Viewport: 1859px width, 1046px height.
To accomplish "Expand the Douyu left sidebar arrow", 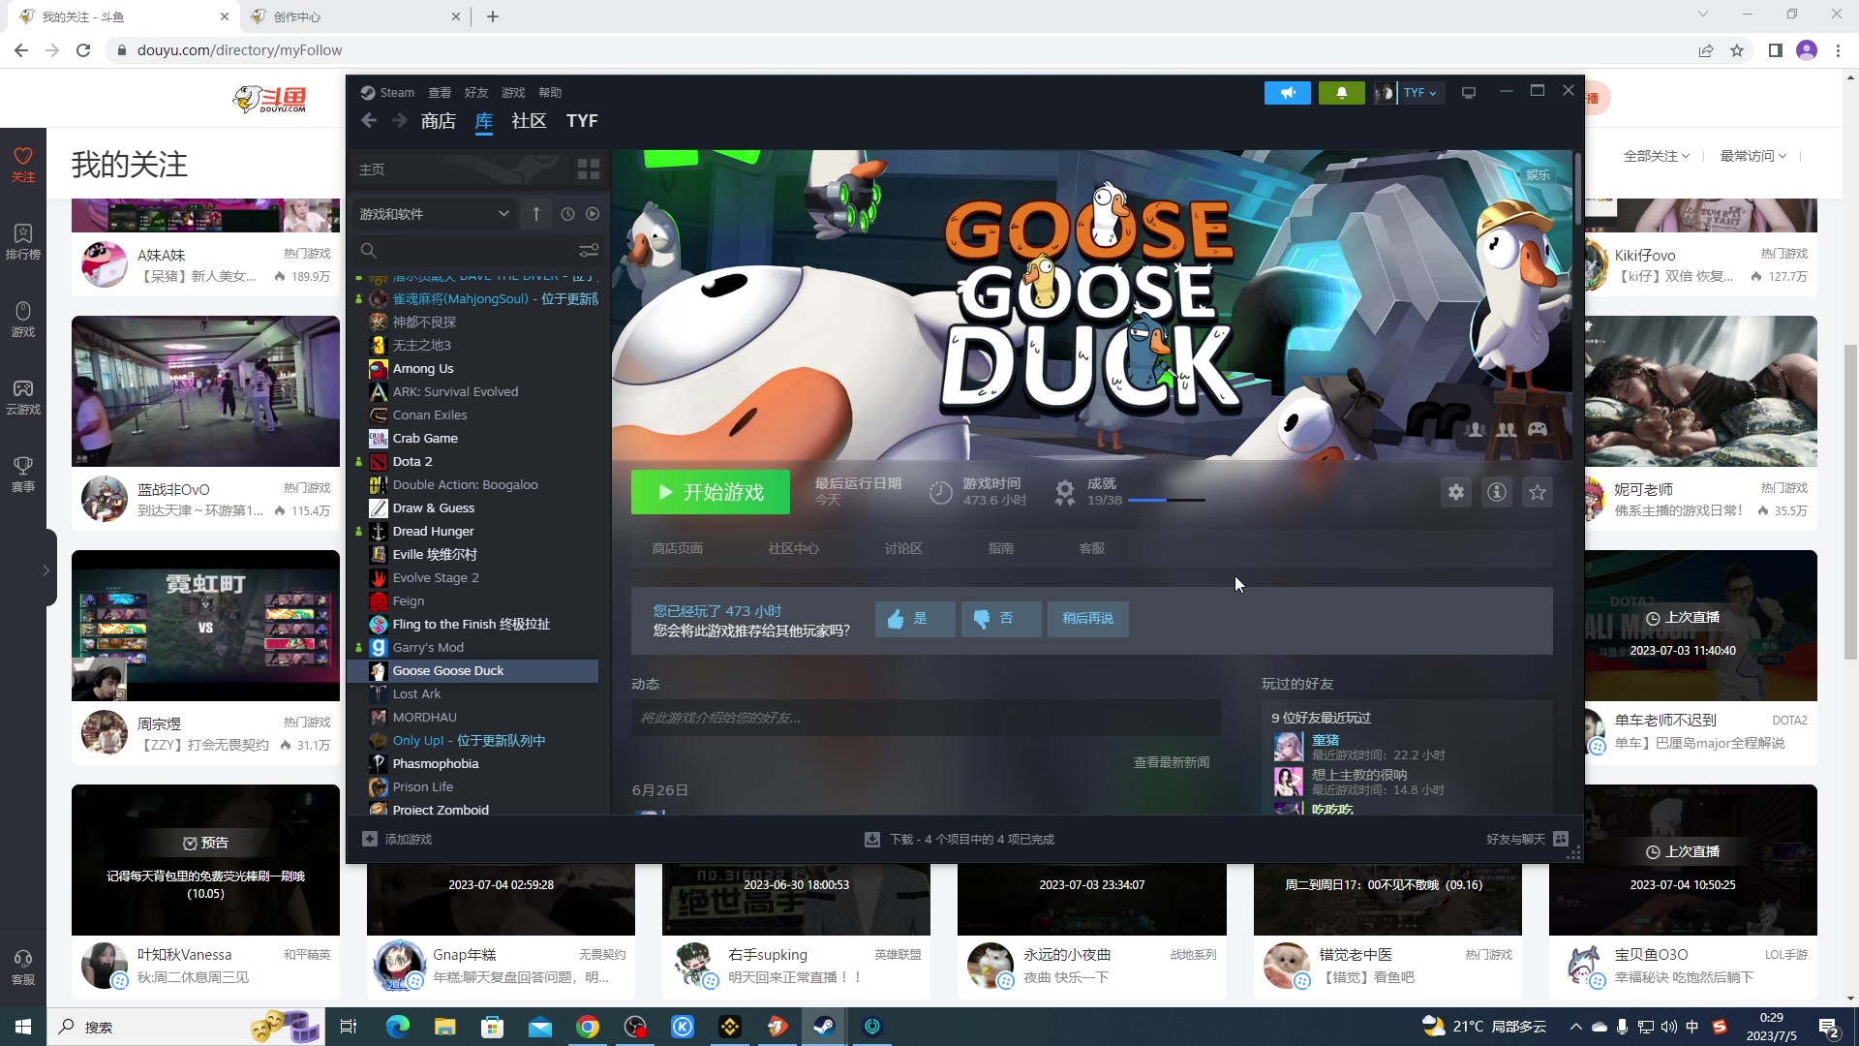I will point(46,570).
